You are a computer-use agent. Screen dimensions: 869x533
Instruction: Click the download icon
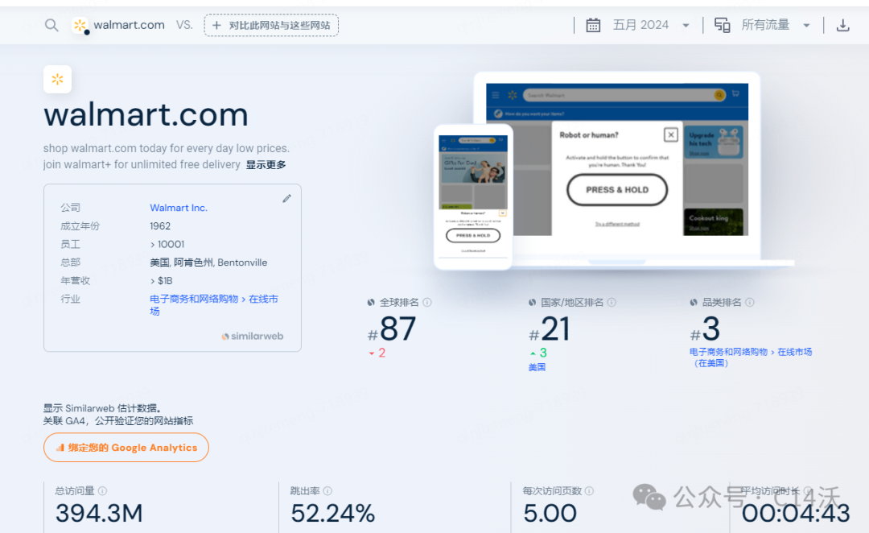(843, 26)
